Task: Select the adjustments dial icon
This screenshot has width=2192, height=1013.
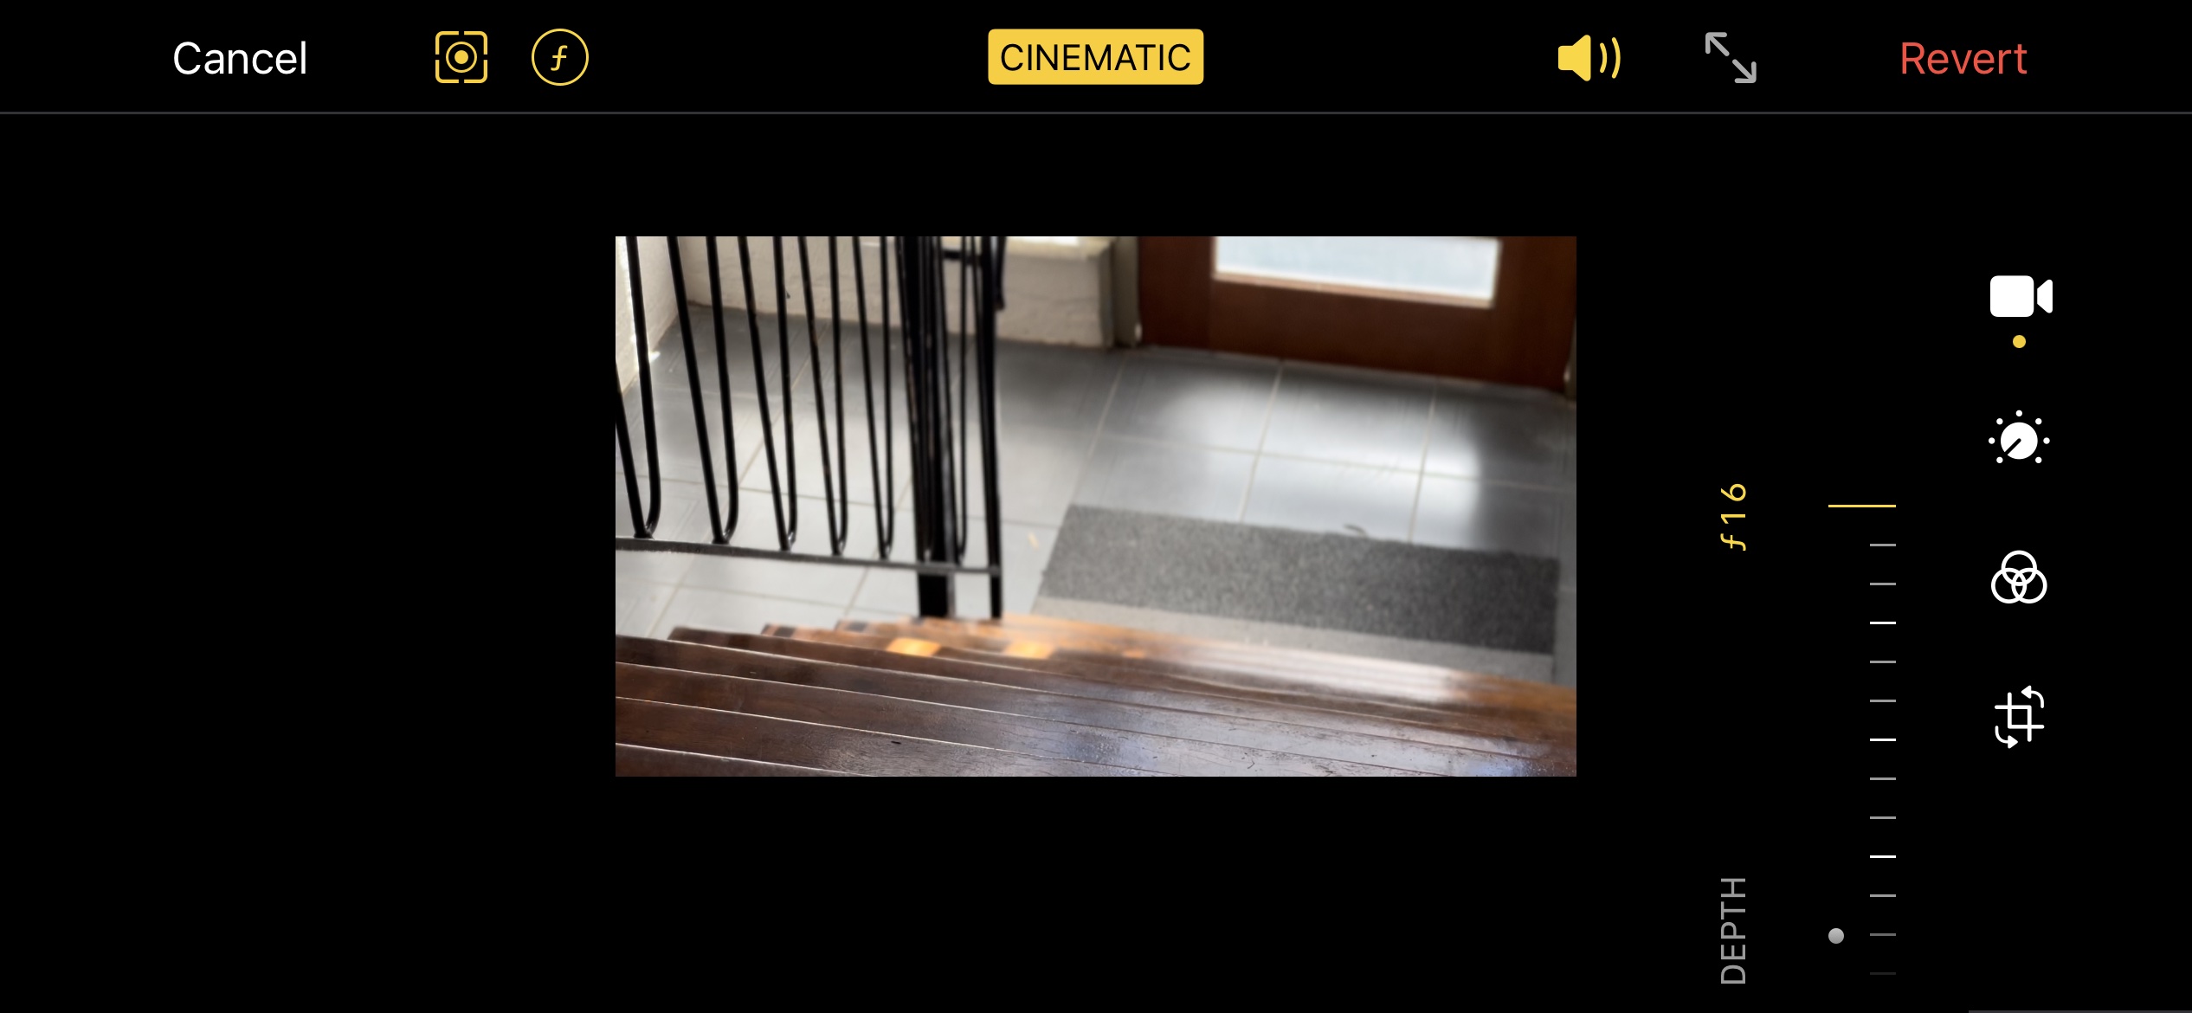Action: coord(2020,440)
